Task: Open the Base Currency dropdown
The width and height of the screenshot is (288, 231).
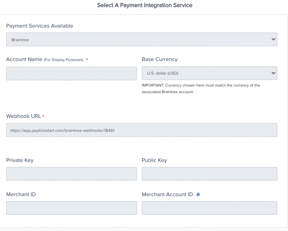Action: pos(209,73)
